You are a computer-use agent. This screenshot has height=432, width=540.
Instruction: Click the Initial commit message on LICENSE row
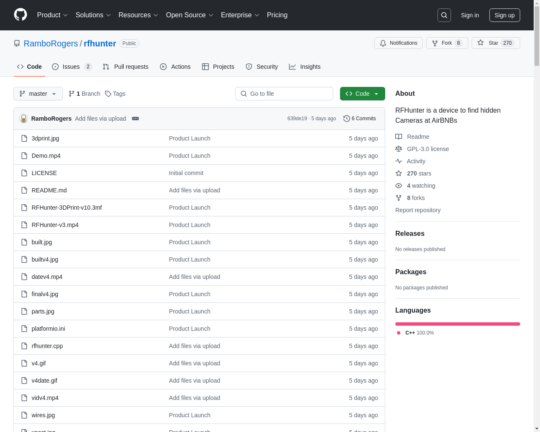(186, 173)
